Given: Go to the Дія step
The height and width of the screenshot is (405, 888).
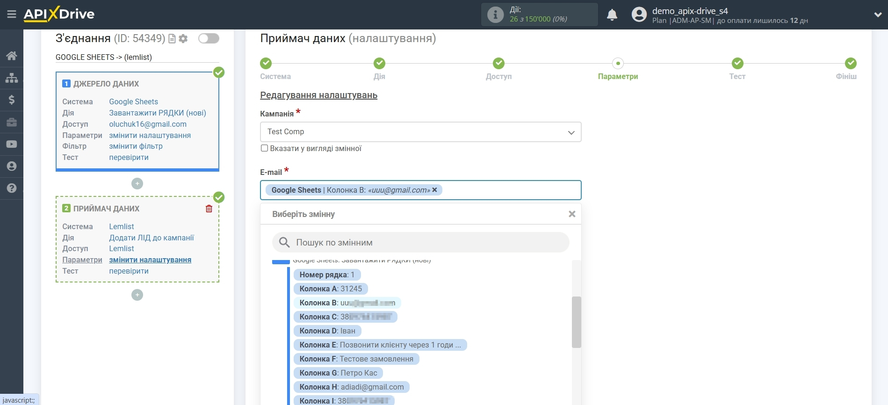Looking at the screenshot, I should [379, 69].
